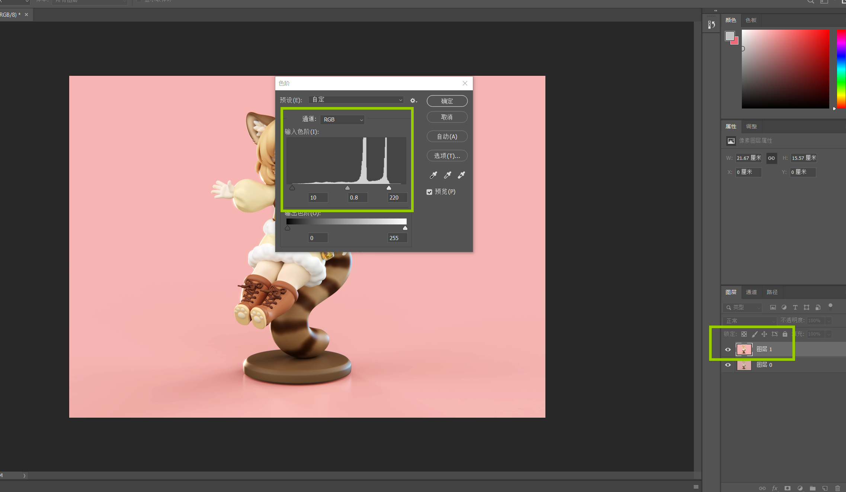Open the blend mode 正常 dropdown

point(750,321)
